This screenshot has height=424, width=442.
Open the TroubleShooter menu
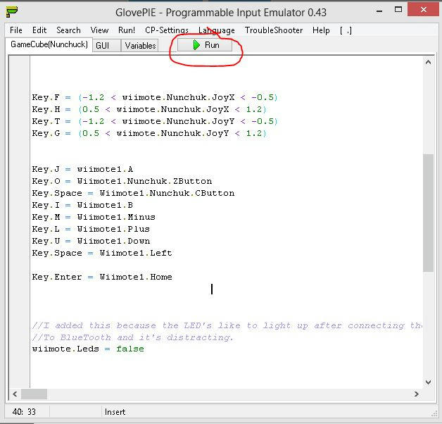point(274,30)
